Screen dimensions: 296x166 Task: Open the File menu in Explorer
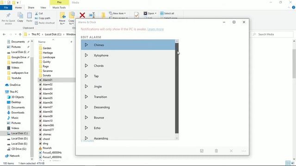(x=6, y=7)
